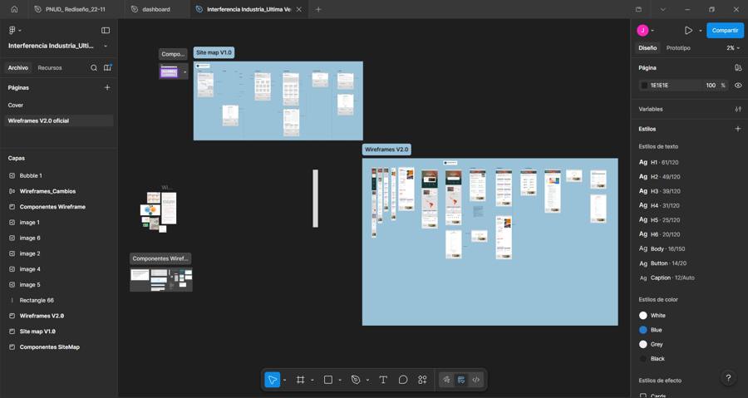Viewport: 748px width, 398px height.
Task: Select the Frame tool
Action: 300,380
